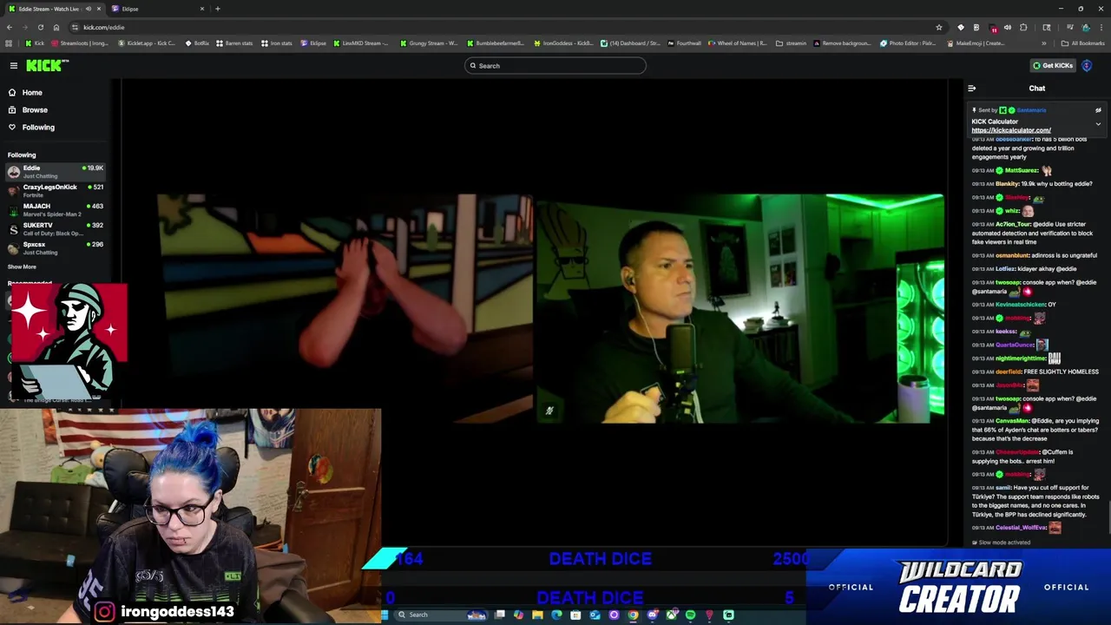Close the Eklipse tab
The width and height of the screenshot is (1111, 625).
pos(202,9)
